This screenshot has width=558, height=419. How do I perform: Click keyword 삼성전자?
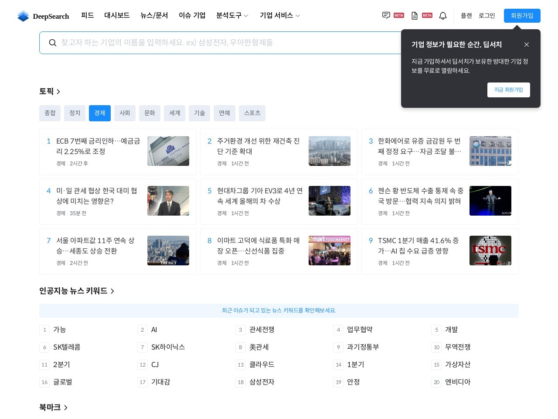click(262, 382)
